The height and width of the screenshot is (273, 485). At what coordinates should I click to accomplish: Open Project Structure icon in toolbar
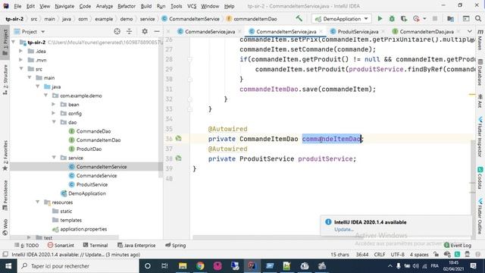(x=450, y=18)
